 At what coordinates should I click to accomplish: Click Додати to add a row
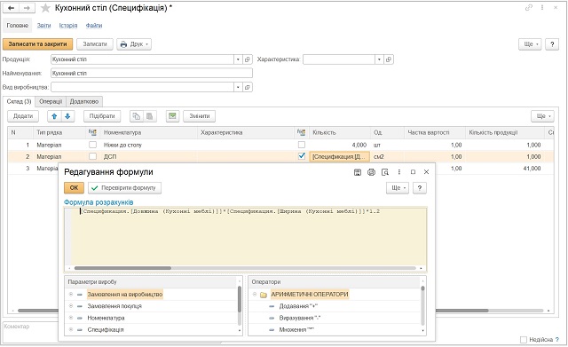pos(23,116)
